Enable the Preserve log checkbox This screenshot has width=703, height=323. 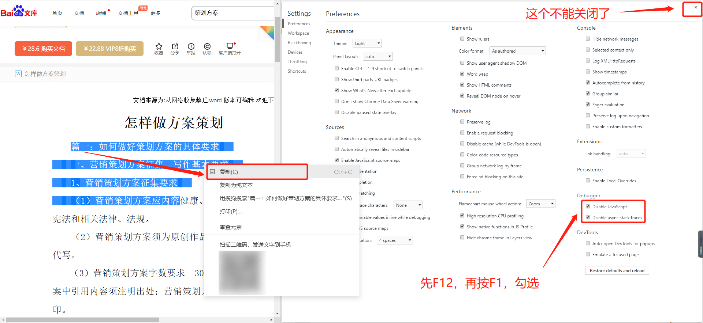tap(462, 122)
